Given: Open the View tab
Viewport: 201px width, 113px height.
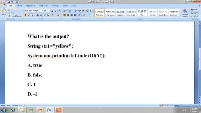Looking at the screenshot, I should [x=74, y=6].
